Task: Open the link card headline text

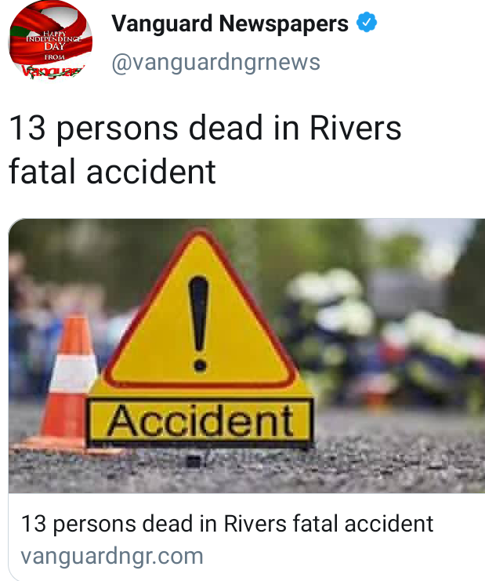Action: [x=227, y=524]
